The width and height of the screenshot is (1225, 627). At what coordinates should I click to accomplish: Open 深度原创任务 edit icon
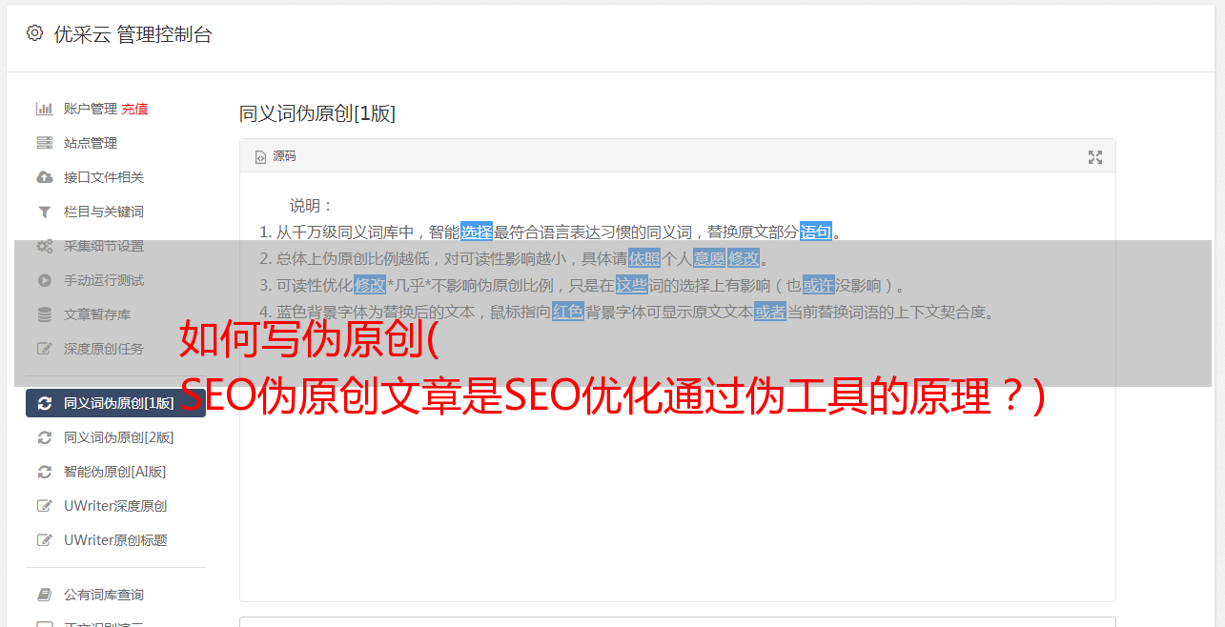[44, 349]
